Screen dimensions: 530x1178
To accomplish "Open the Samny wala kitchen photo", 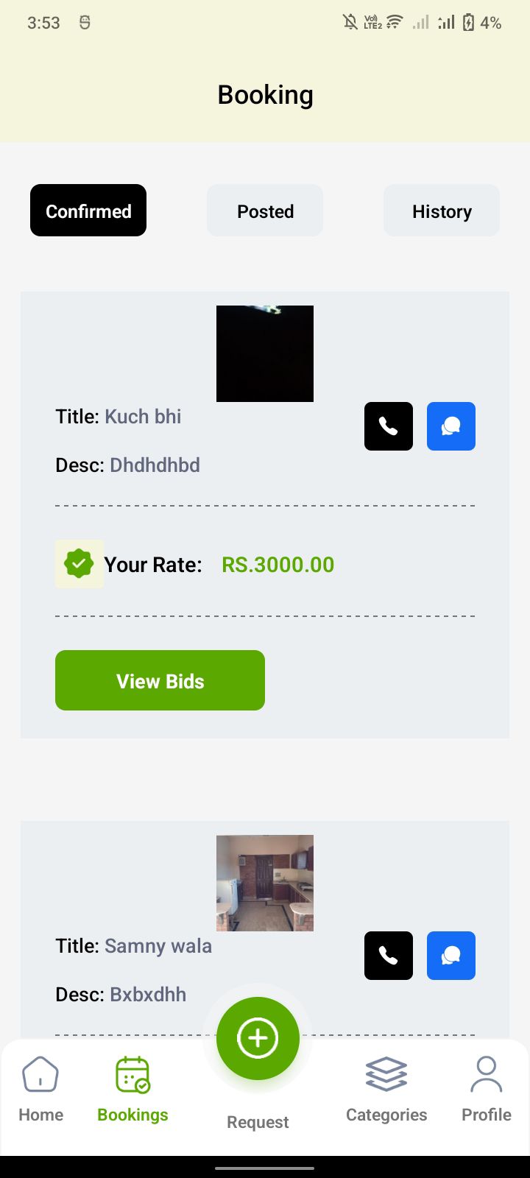I will (265, 883).
